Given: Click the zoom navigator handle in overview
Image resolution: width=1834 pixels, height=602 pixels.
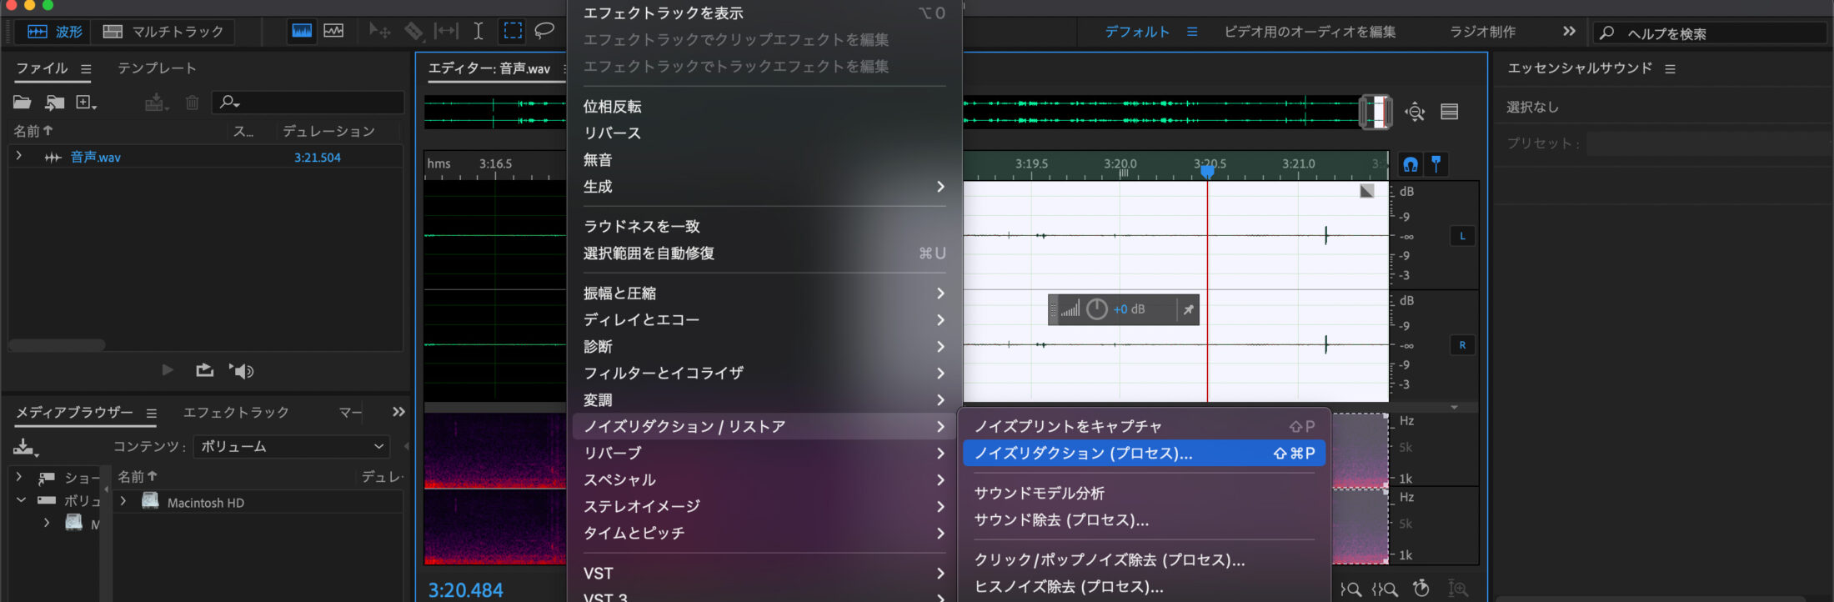Looking at the screenshot, I should (1375, 112).
